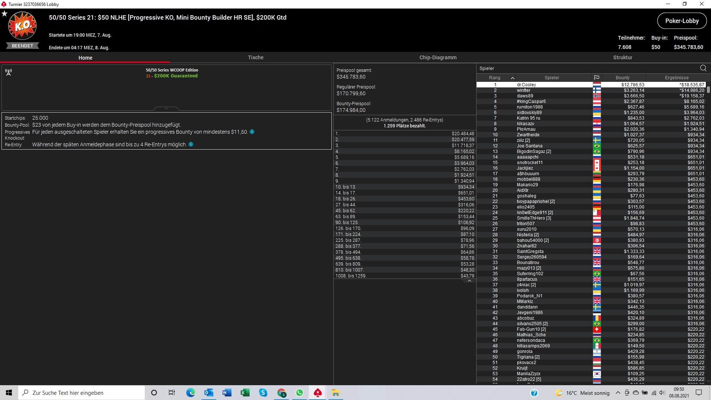Open the Struktur tab
711x400 pixels.
click(x=622, y=57)
